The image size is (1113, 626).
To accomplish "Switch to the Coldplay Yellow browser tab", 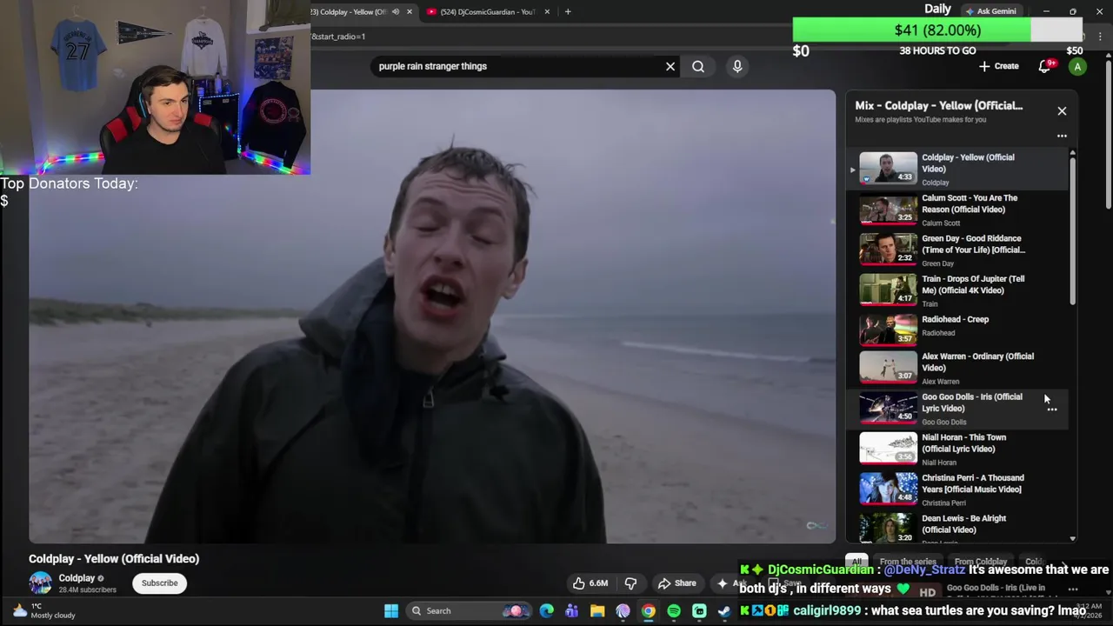I will (348, 11).
